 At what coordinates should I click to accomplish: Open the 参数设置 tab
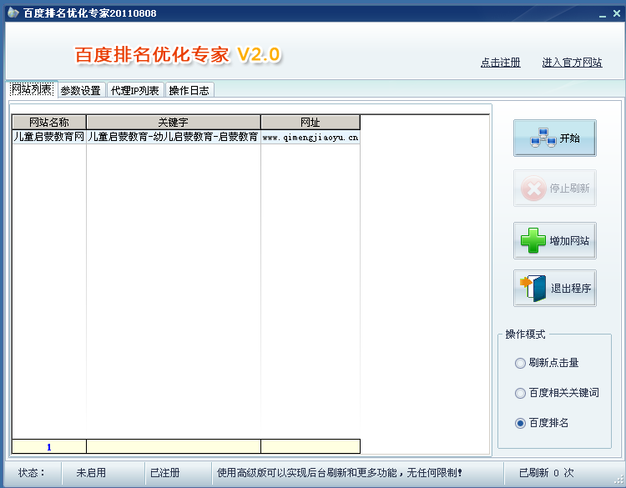click(81, 91)
